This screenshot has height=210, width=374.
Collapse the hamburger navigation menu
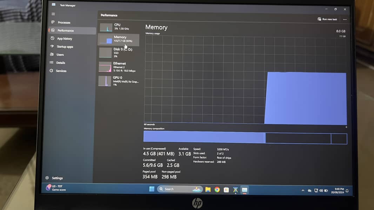click(53, 14)
